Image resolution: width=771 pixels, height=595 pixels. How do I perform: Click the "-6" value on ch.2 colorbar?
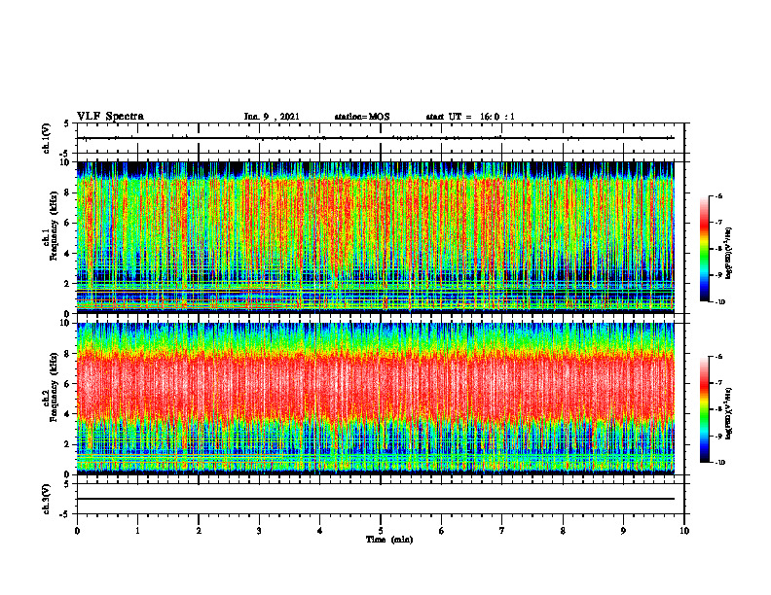pos(718,357)
